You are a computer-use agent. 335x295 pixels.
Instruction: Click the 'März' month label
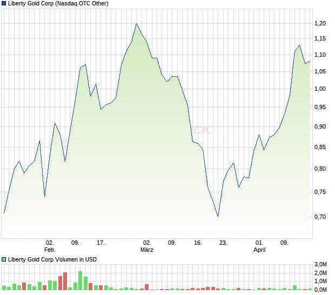147,250
